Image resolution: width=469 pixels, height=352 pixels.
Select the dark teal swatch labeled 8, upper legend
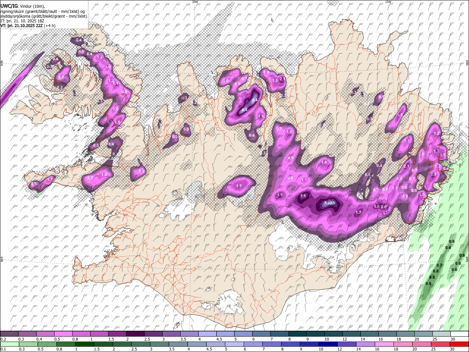pyautogui.click(x=298, y=334)
